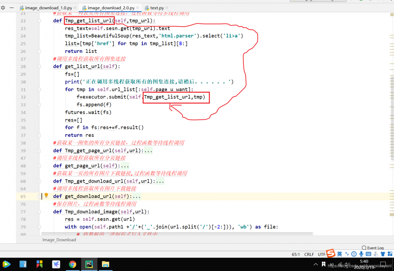
Task: Click 'for f in fs:res+=f.result()' line
Action: point(104,128)
